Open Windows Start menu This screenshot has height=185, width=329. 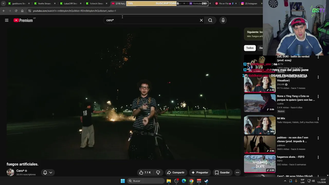(x=123, y=181)
